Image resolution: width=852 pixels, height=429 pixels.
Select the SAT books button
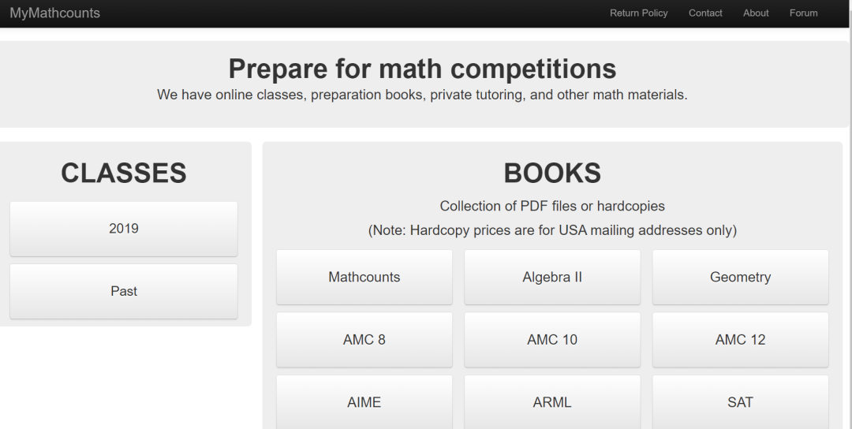tap(740, 402)
